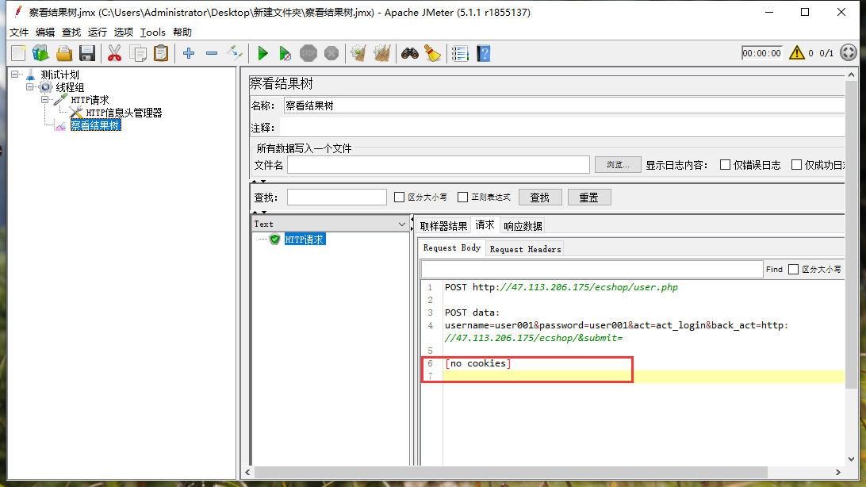Click the 文件名 input field
The width and height of the screenshot is (866, 487).
tap(439, 164)
